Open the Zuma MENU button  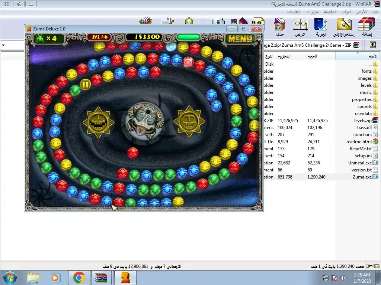[x=240, y=39]
